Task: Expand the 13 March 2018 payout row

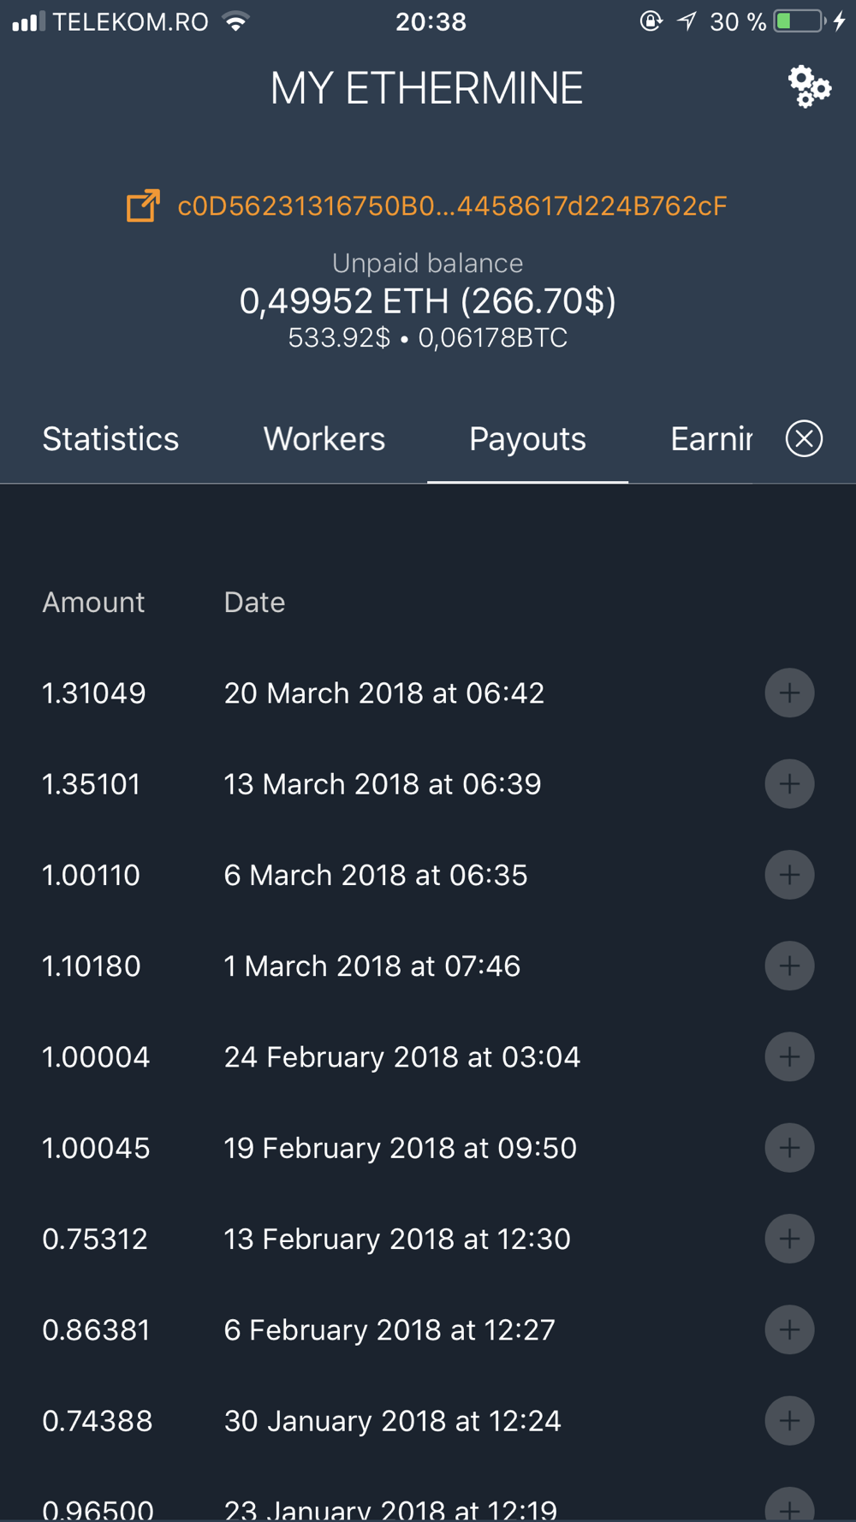Action: (x=789, y=783)
